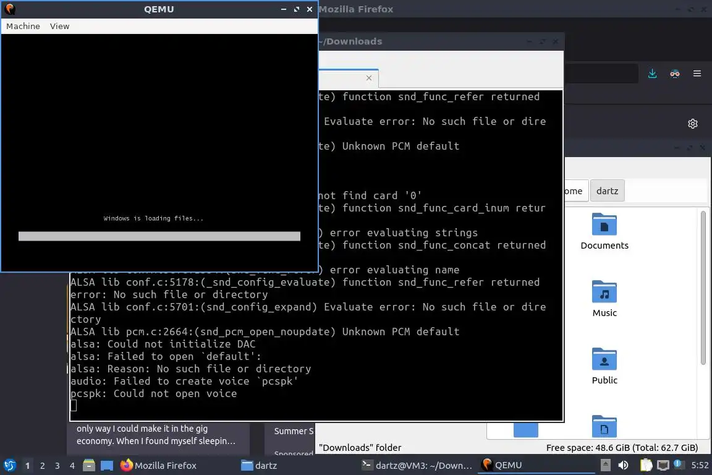Open the Firefox new-tab settings gear
Viewport: 712px width, 475px height.
coord(692,124)
